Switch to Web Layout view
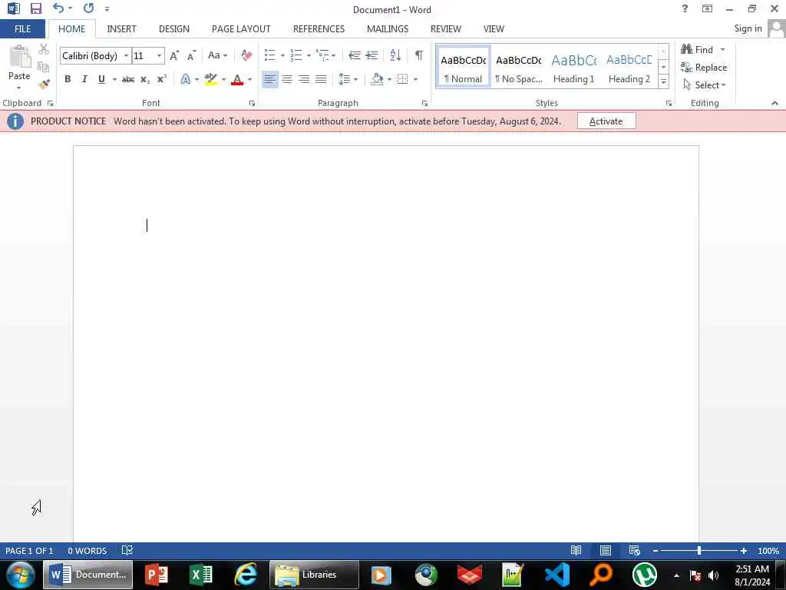Screen dimensions: 786x590 point(634,550)
